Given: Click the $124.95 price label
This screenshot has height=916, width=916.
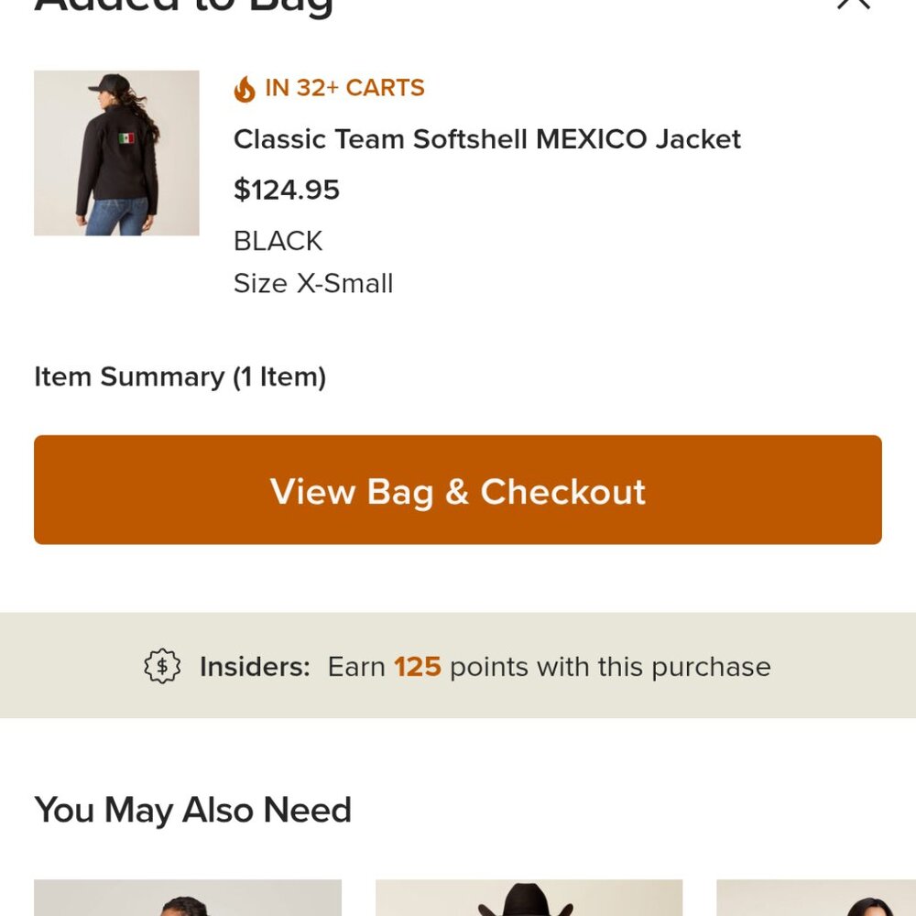Looking at the screenshot, I should point(287,191).
